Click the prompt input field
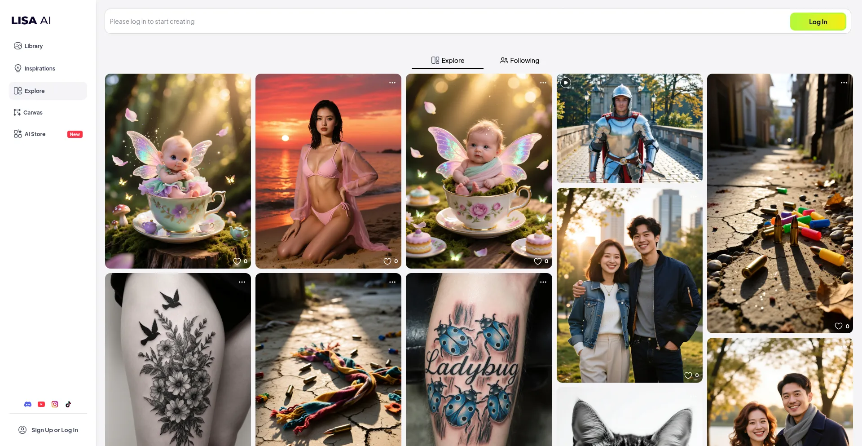Screen dimensions: 862x446 (444, 22)
